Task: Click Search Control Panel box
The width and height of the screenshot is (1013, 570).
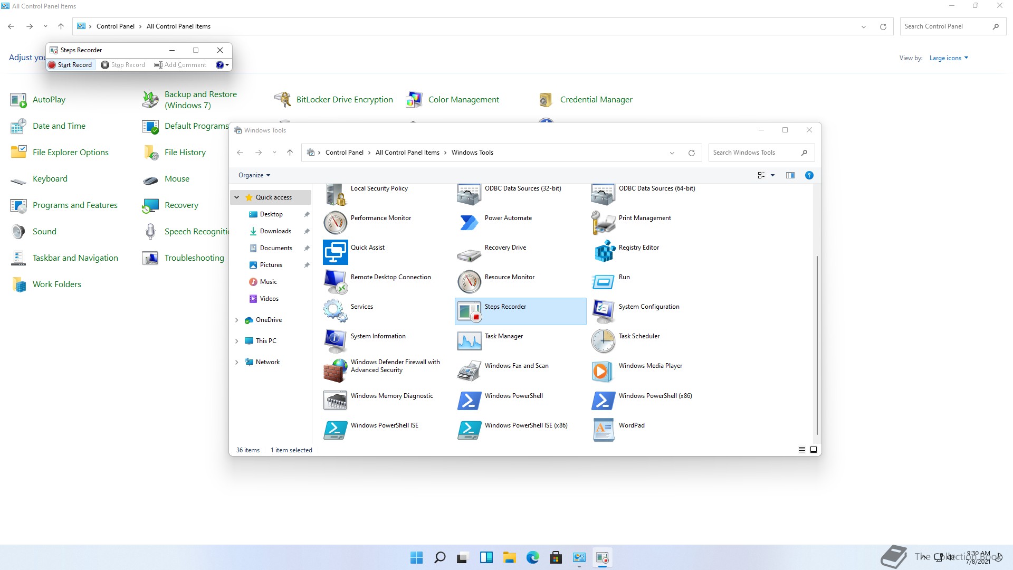Action: tap(953, 26)
